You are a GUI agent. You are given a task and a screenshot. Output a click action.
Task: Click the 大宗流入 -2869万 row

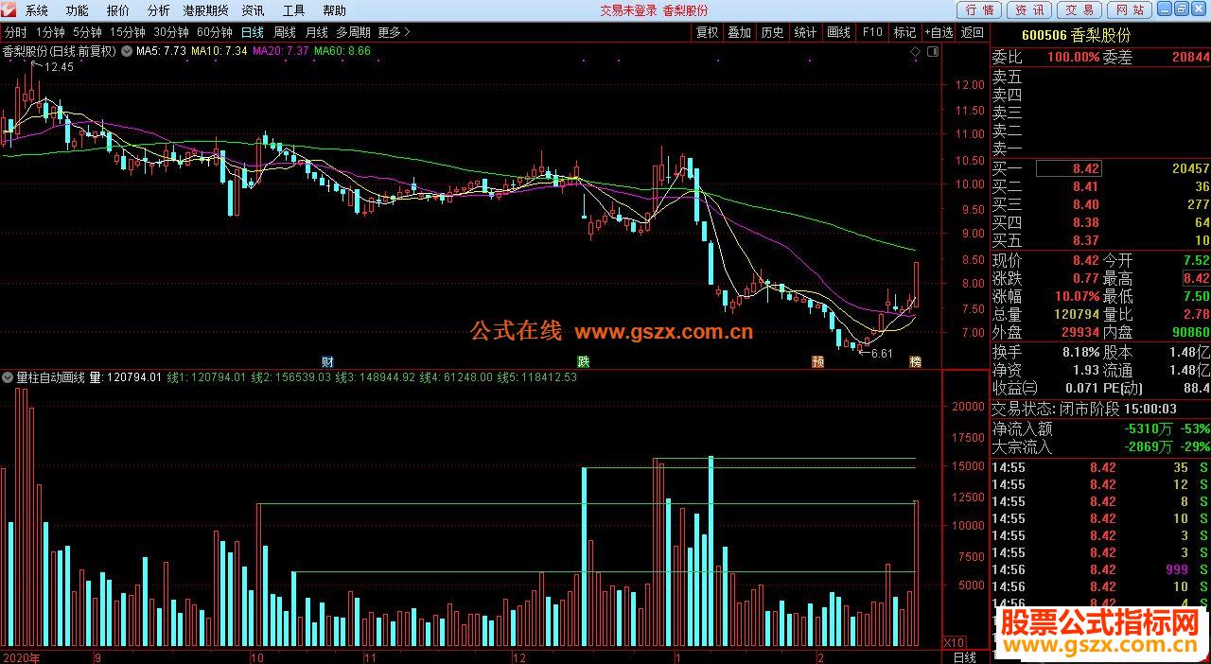tap(1100, 446)
